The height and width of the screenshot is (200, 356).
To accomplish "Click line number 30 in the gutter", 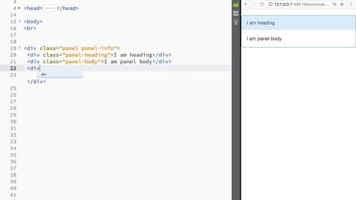I will pos(13,122).
